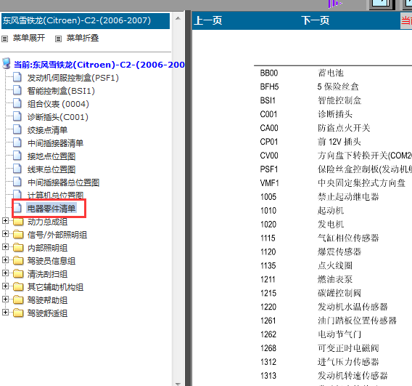Click part code BFH5 in list
The height and width of the screenshot is (386, 412).
tap(269, 87)
